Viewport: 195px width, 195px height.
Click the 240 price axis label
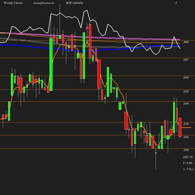(x=186, y=103)
